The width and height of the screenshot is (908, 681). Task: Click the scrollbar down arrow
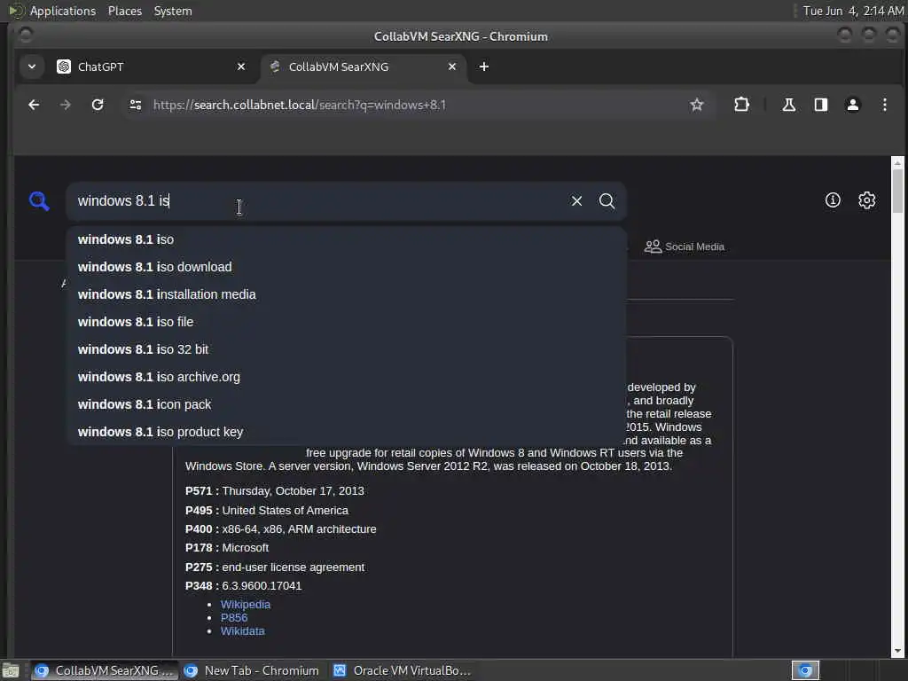coord(897,652)
